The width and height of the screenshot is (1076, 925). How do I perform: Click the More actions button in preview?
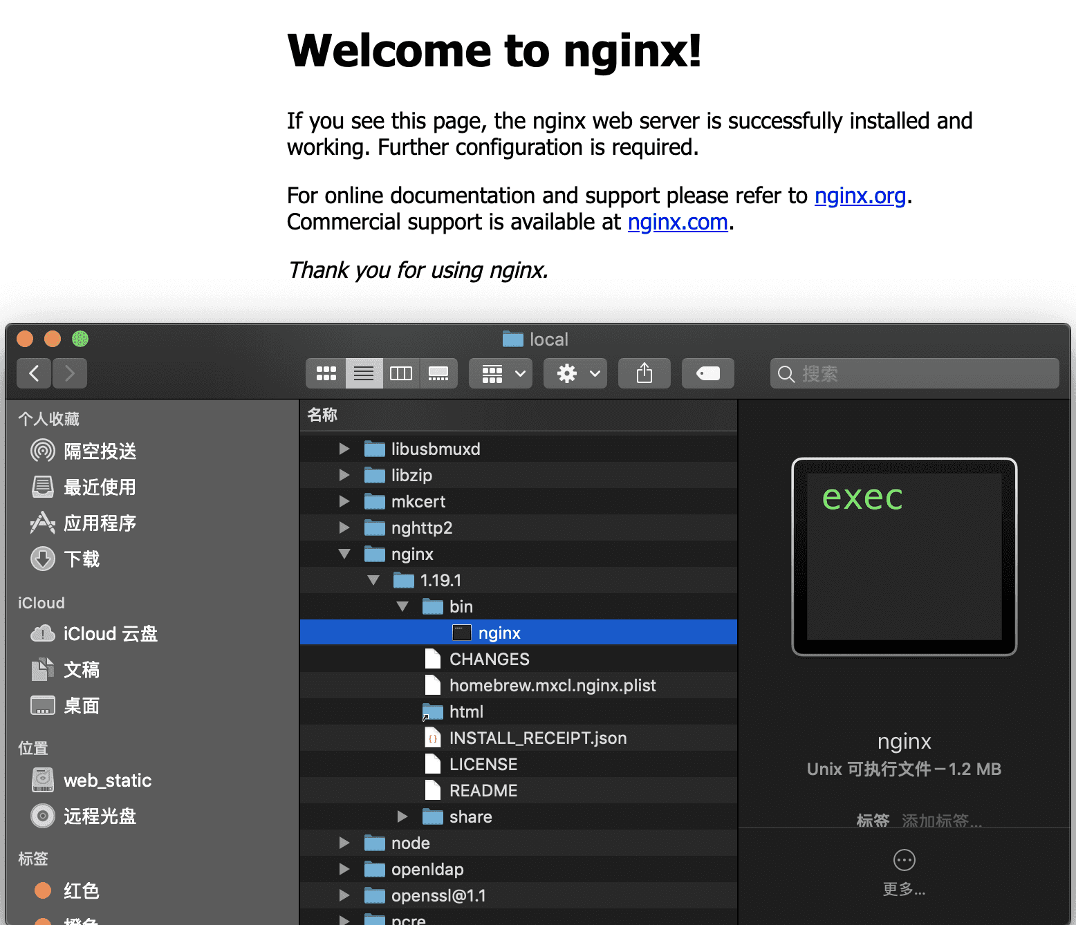coord(904,861)
